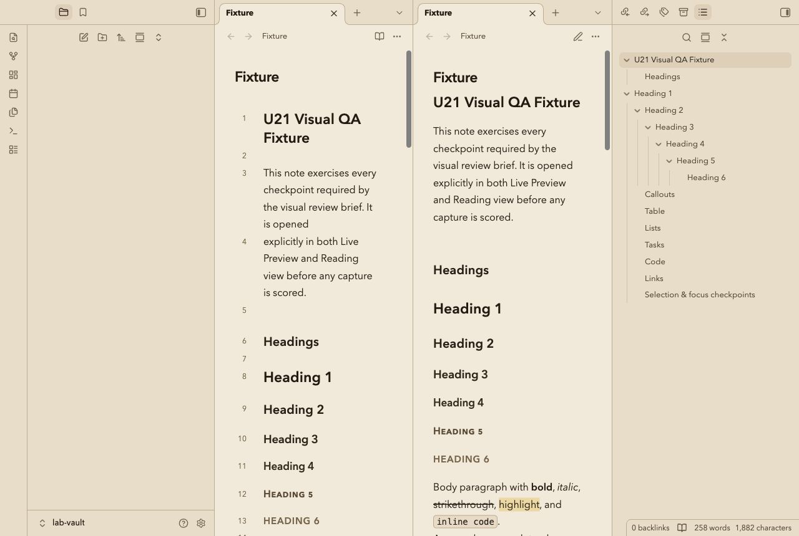799x536 pixels.
Task: Open graph view from ribbon
Action: click(x=14, y=56)
